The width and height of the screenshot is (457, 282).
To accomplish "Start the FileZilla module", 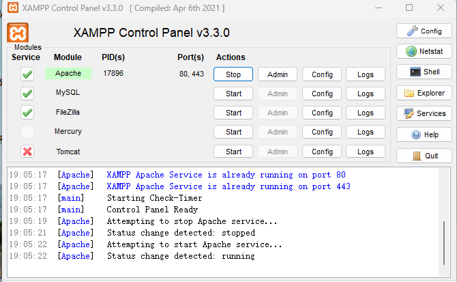I will tap(233, 113).
